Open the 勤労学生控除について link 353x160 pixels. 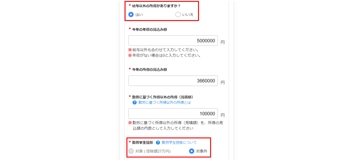point(179,142)
